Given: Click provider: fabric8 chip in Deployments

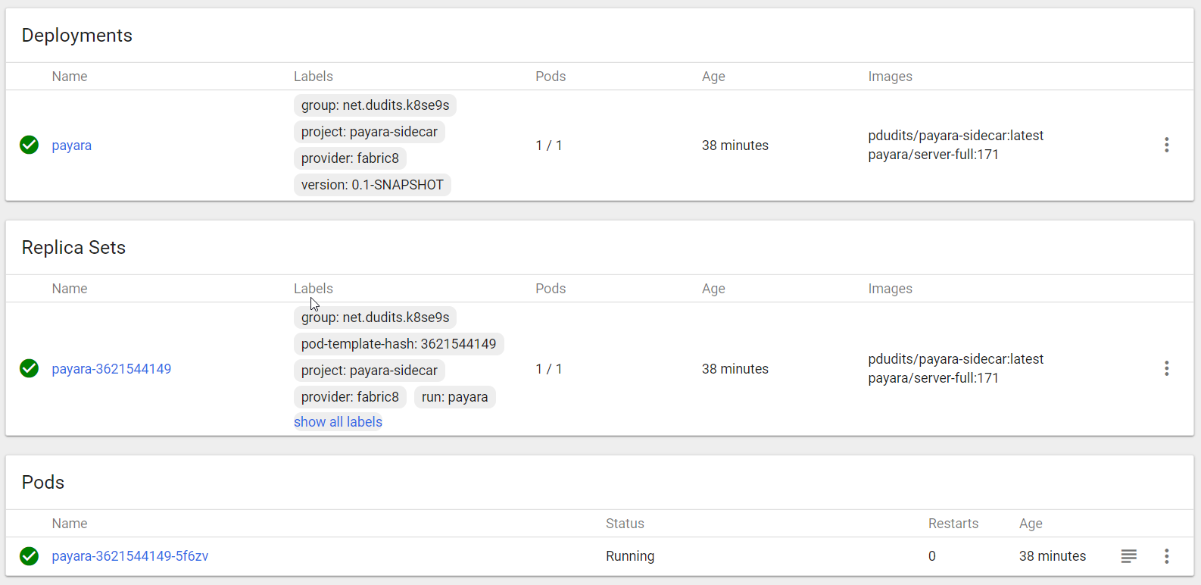Looking at the screenshot, I should click(350, 158).
